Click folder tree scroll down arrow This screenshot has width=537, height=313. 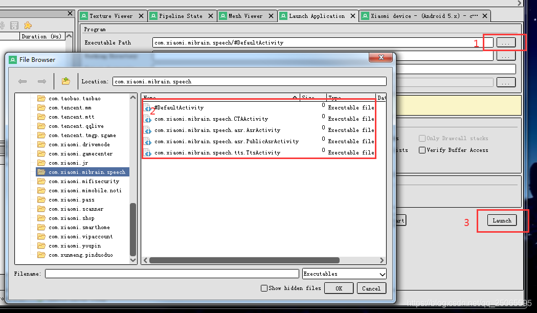(133, 260)
